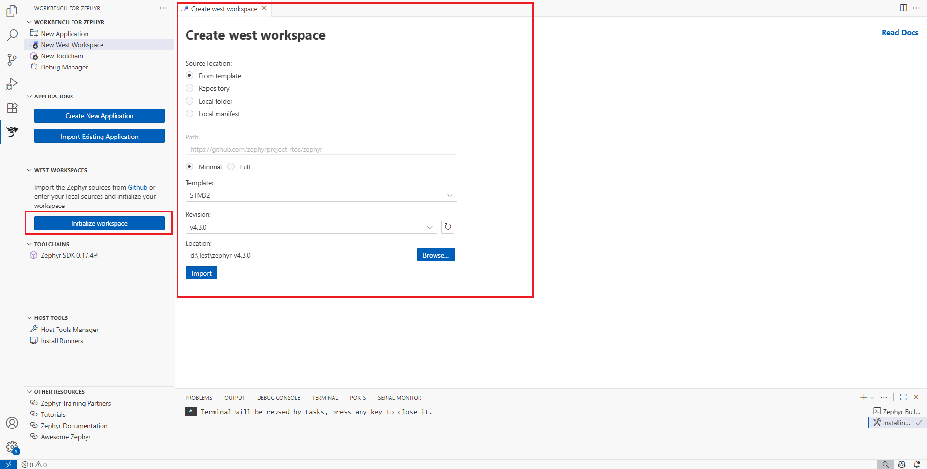Click the Location path input field
Screen dimensions: 927x469
click(x=300, y=254)
